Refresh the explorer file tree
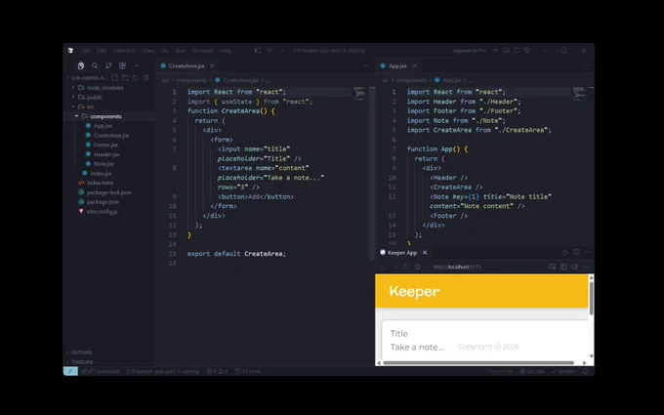 [136, 78]
